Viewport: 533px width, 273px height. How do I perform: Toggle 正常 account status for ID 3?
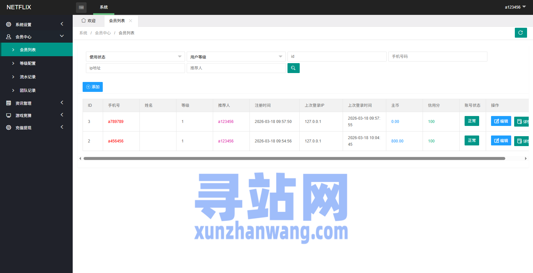coord(472,121)
